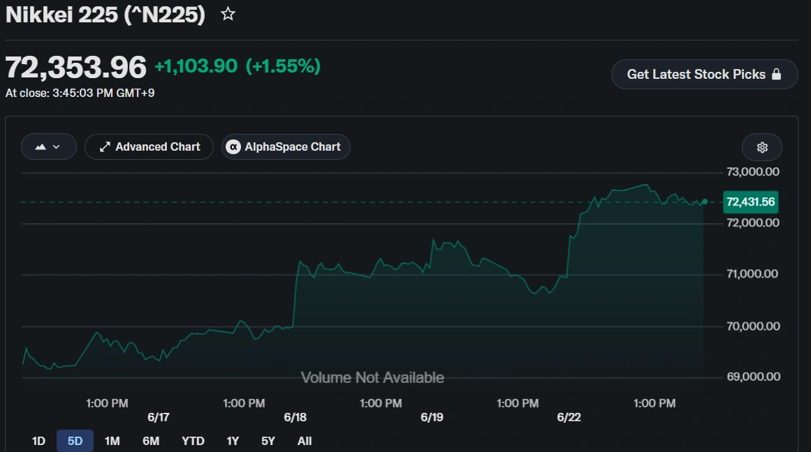Click the 71,000.00 axis label

[752, 274]
